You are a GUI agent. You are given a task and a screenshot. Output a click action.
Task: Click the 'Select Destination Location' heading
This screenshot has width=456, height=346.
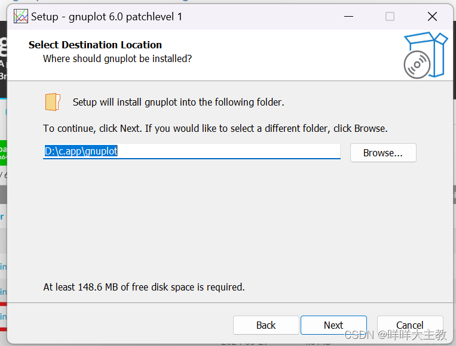pos(95,45)
